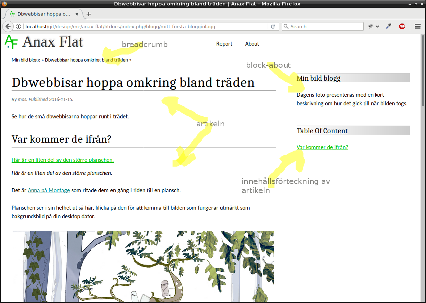
Task: Click the Table Of Content sidebar heading
Action: (x=322, y=131)
